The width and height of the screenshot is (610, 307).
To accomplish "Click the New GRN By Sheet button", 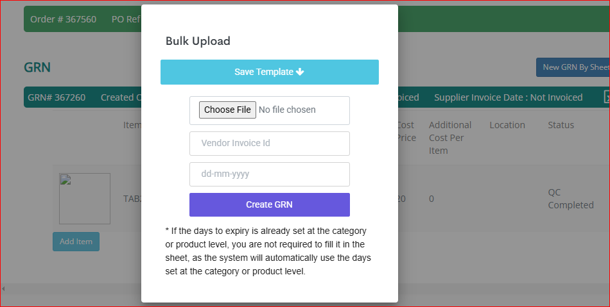I will pyautogui.click(x=573, y=67).
